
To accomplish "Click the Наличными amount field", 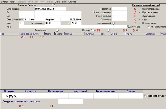I will (56, 96).
